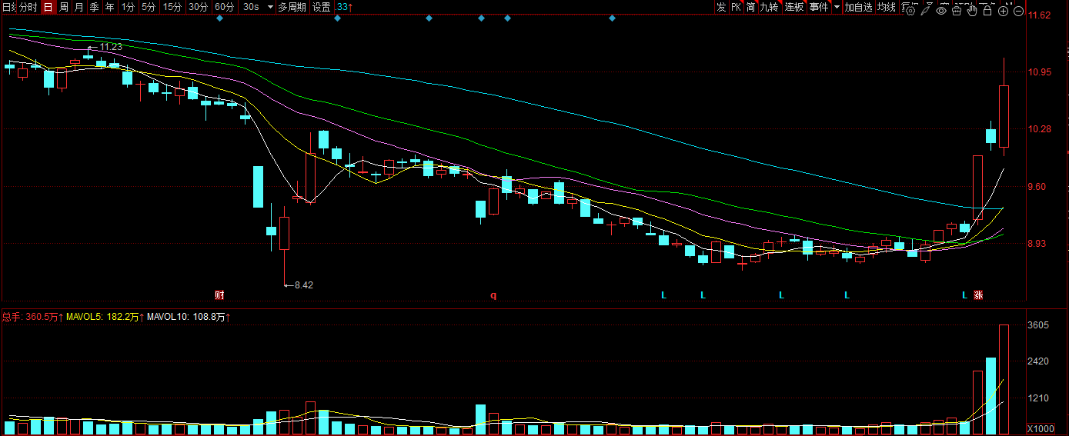Select the hand pan tool icon
Screen dimensions: 1069x436
click(x=972, y=10)
